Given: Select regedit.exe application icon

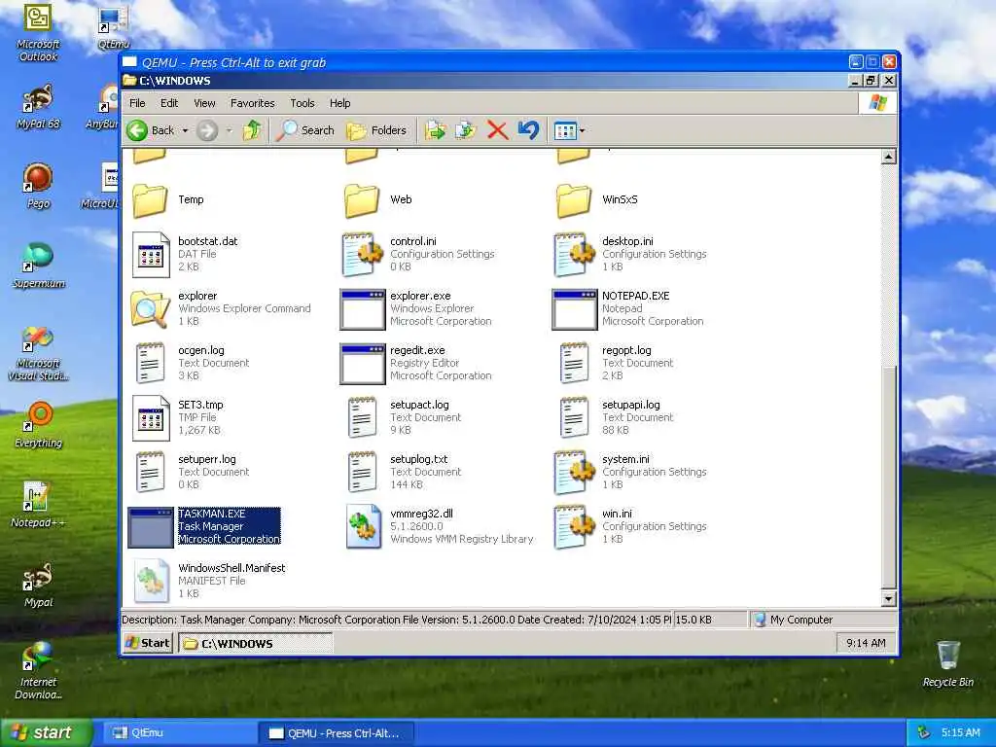Looking at the screenshot, I should pos(362,364).
